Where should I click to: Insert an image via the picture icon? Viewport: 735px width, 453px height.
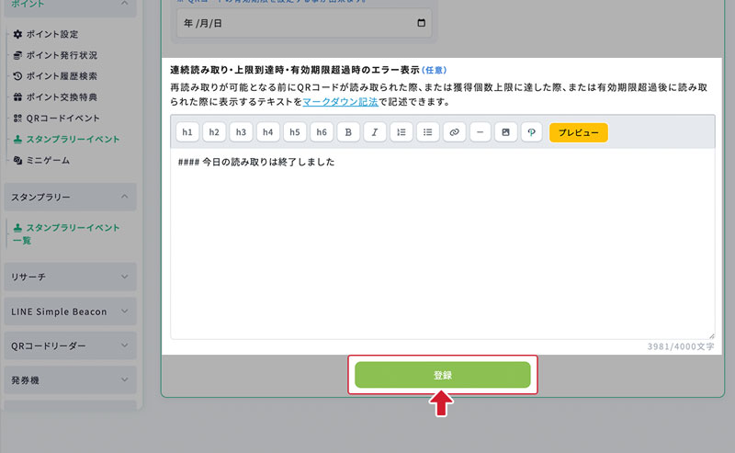point(504,132)
